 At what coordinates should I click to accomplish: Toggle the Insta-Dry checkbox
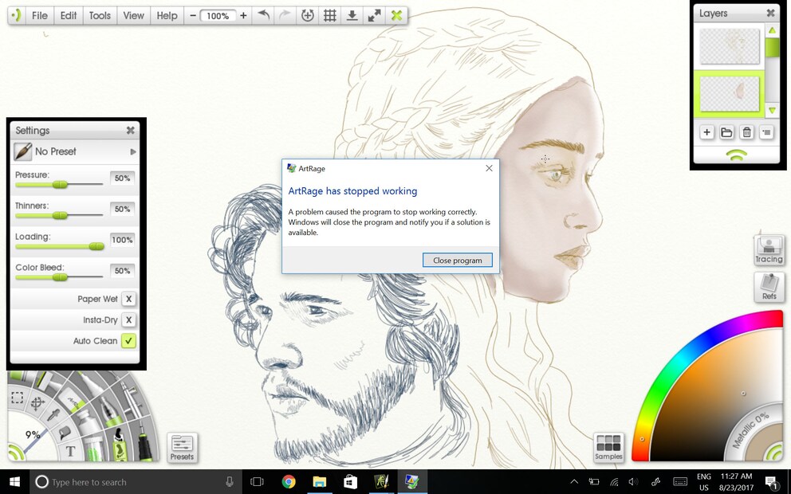point(128,320)
